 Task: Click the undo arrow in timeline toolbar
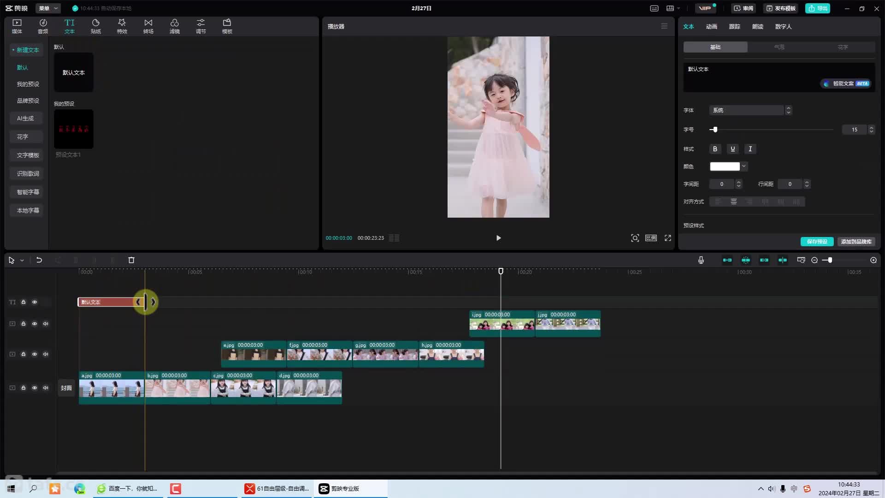pyautogui.click(x=39, y=260)
